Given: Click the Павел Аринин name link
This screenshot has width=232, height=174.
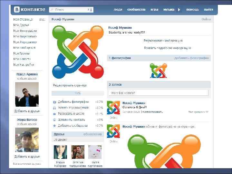Looking at the screenshot, I should pos(27,74).
